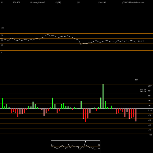Click the last red MR bar
Image resolution: width=153 pixels, height=153 pixels.
coord(136,115)
